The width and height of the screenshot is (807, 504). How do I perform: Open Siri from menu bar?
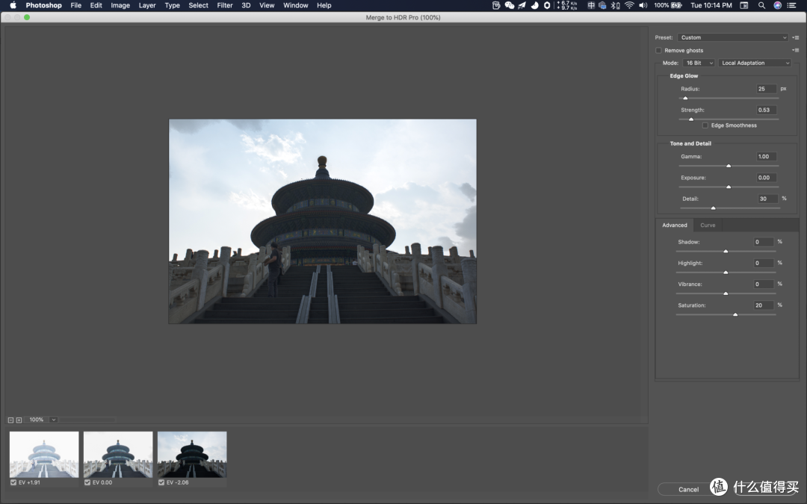coord(777,5)
